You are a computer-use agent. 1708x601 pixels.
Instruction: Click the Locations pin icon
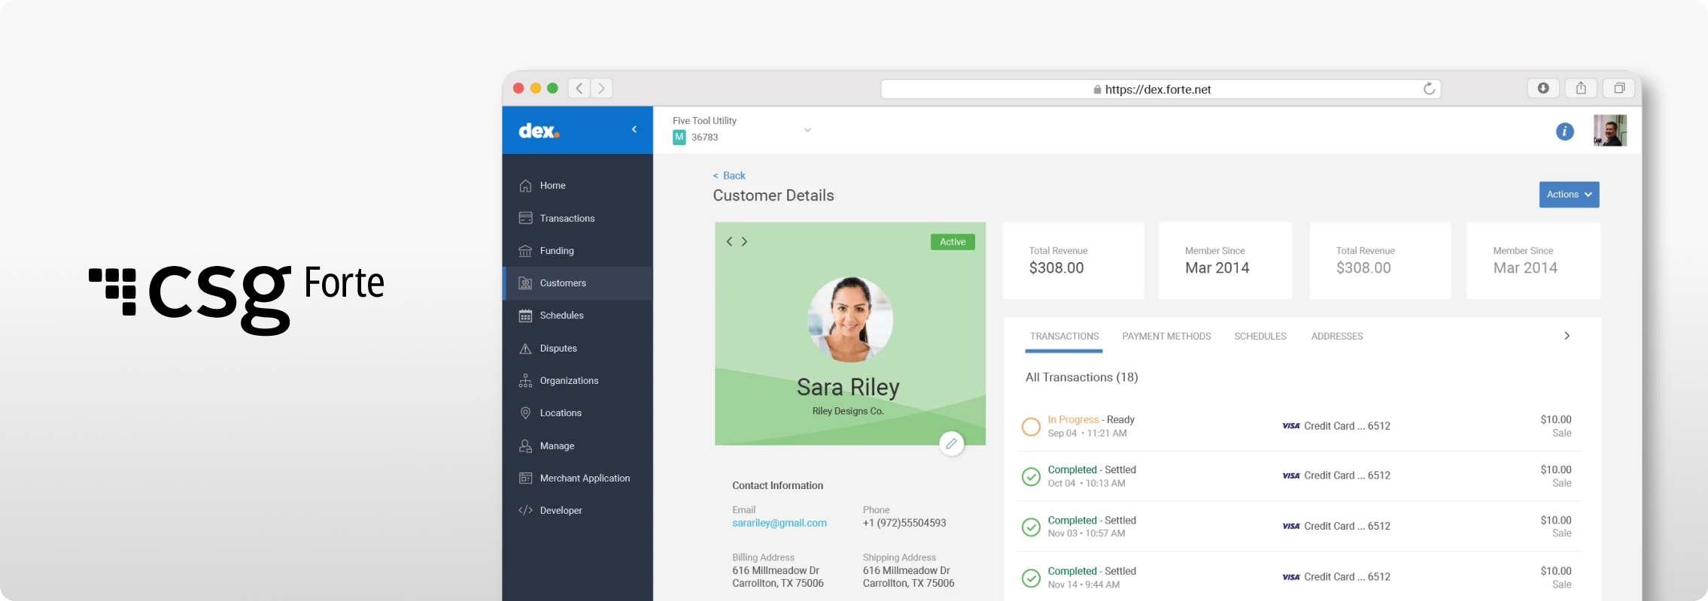click(x=526, y=413)
